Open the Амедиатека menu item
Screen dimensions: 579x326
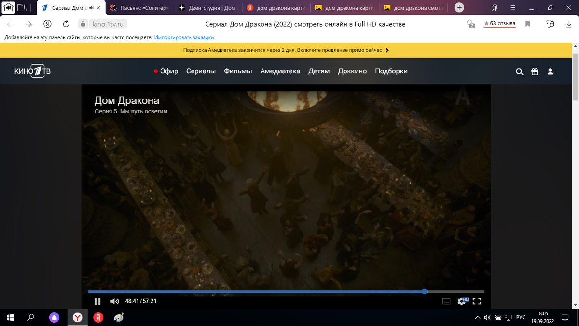[x=280, y=71]
